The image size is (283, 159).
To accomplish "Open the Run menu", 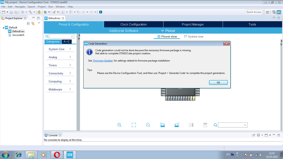I will coord(50,7).
